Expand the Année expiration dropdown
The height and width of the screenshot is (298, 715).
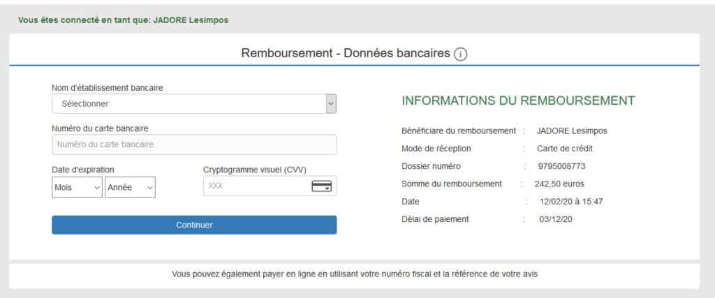pyautogui.click(x=130, y=187)
